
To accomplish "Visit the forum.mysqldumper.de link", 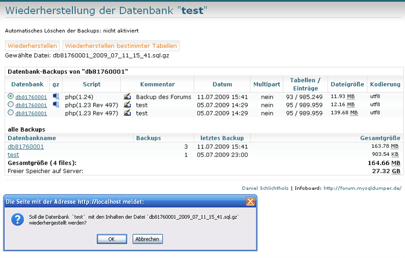I will coord(362,188).
